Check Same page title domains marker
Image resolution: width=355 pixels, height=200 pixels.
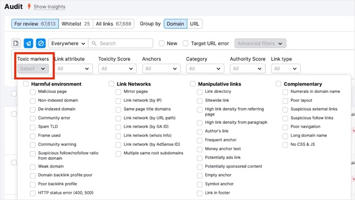118,110
